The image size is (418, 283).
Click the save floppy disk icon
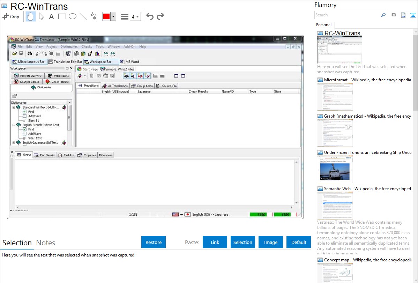(21, 54)
